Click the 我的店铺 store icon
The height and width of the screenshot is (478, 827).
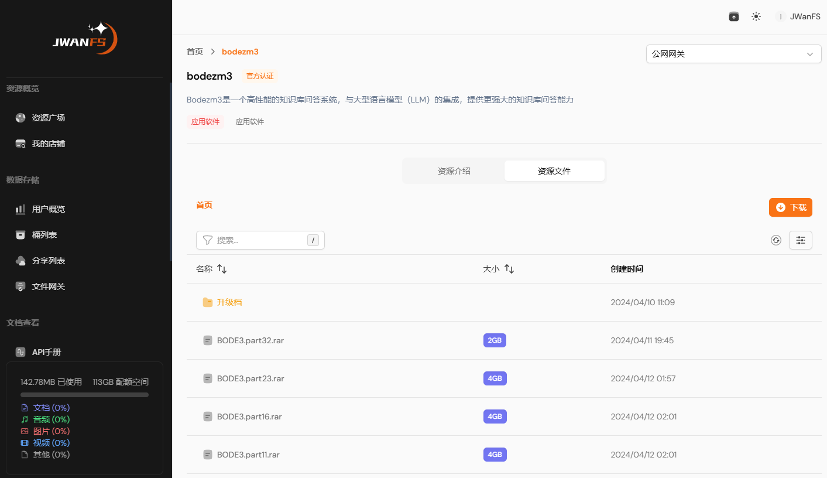click(20, 144)
